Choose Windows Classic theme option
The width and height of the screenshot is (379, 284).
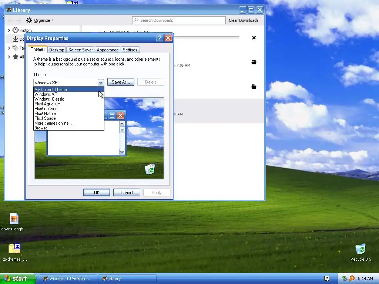click(68, 99)
